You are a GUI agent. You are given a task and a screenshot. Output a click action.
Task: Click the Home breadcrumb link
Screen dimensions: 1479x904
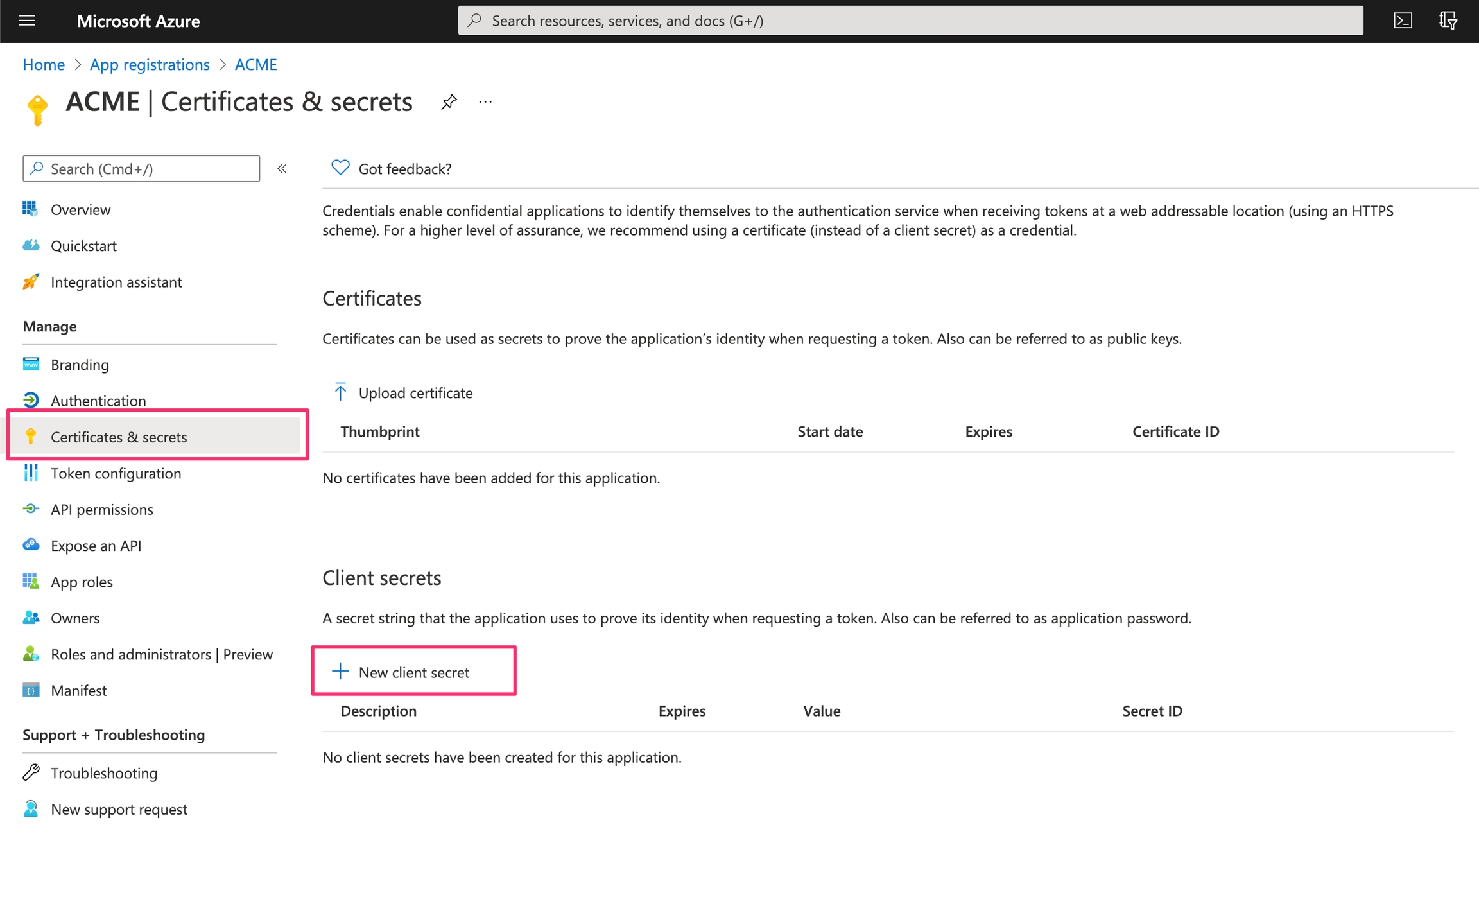pos(44,64)
